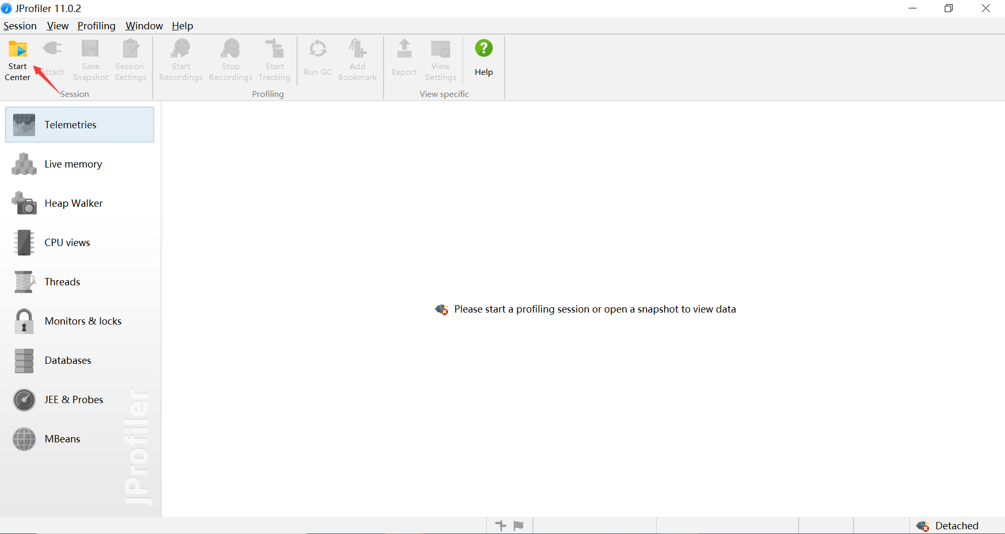Click the JProfiler 11.0.2 title bar icon
The width and height of the screenshot is (1005, 534).
pyautogui.click(x=6, y=8)
